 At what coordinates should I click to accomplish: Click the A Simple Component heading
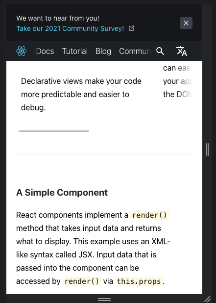point(62,193)
